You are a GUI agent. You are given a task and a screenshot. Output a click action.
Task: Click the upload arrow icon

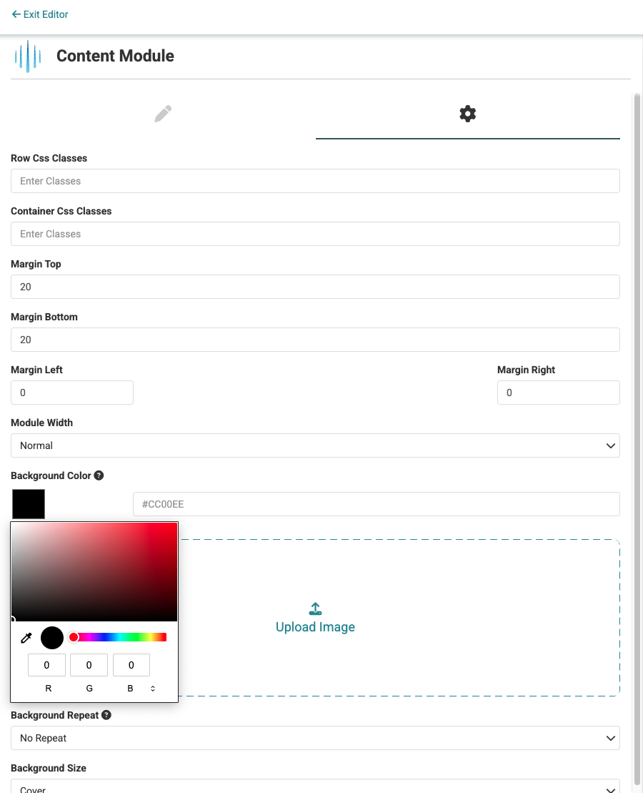point(315,609)
